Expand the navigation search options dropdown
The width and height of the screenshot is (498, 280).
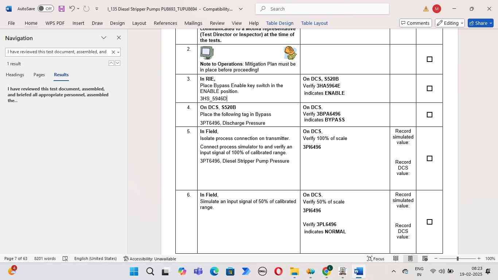[x=118, y=52]
